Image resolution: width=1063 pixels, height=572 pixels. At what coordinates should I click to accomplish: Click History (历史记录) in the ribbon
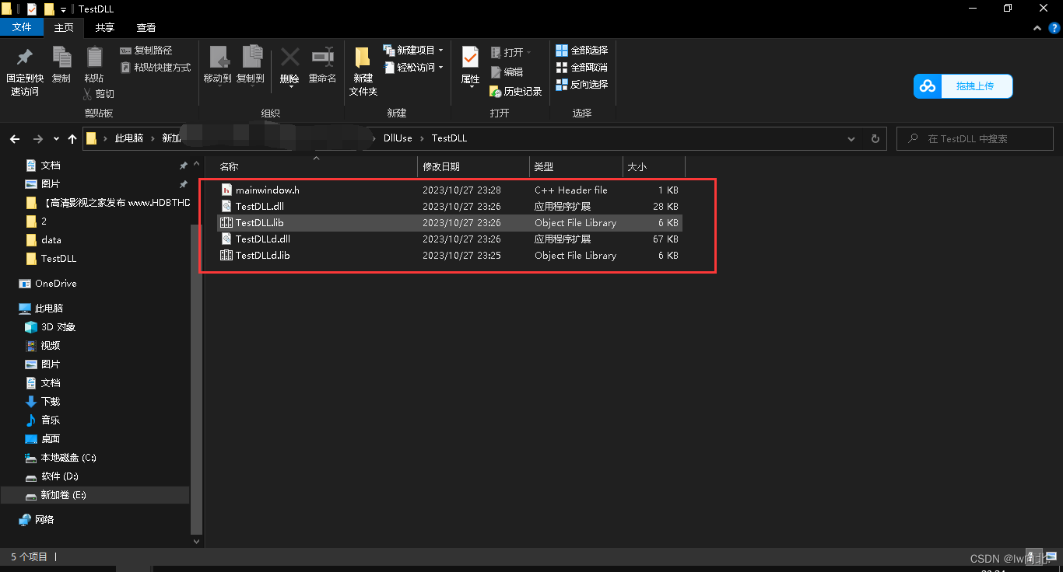click(516, 92)
